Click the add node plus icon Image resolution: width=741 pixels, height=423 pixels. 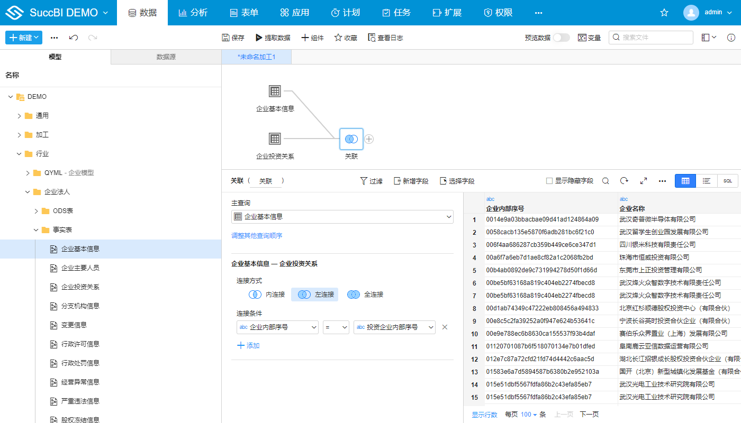tap(369, 139)
